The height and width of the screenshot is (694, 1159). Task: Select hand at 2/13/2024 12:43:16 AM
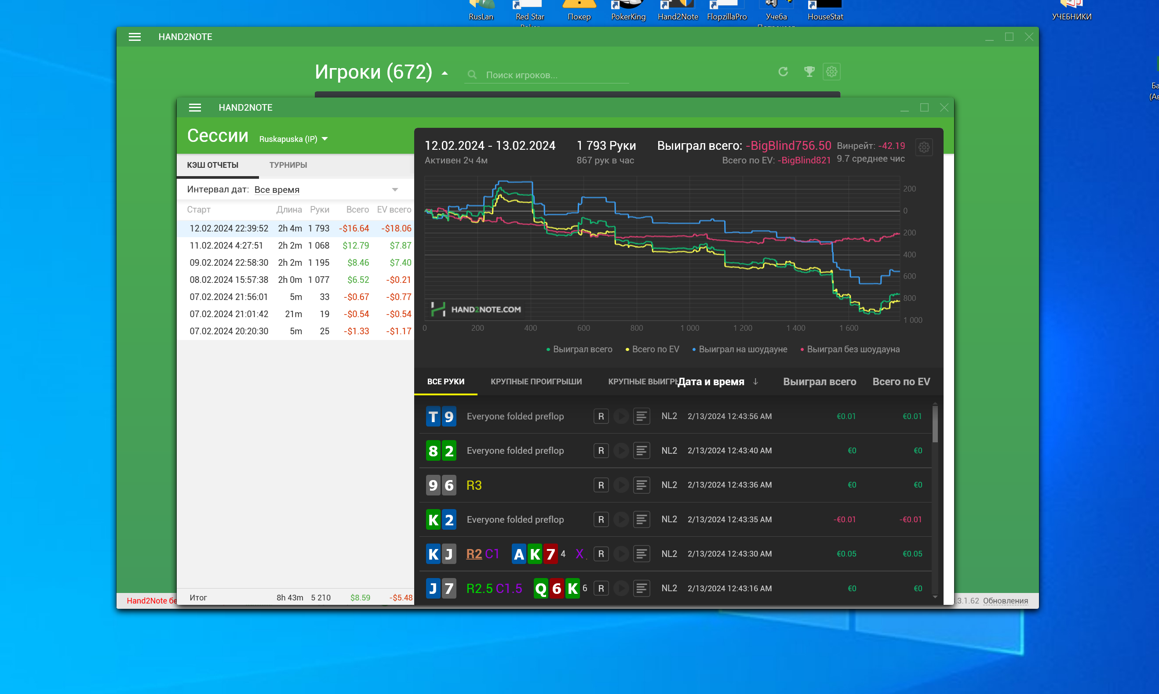point(674,588)
